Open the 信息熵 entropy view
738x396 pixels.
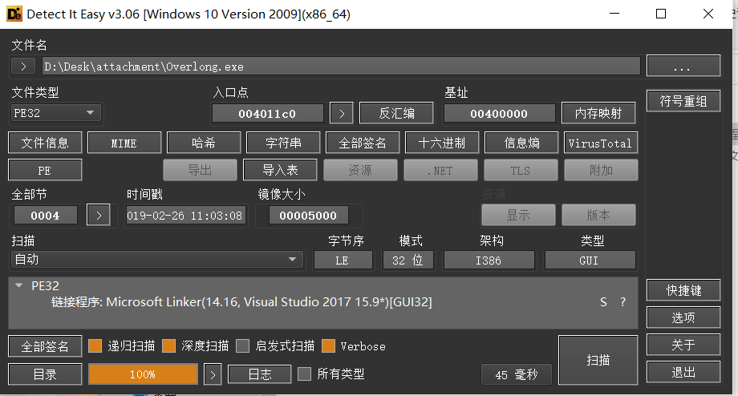(x=521, y=143)
